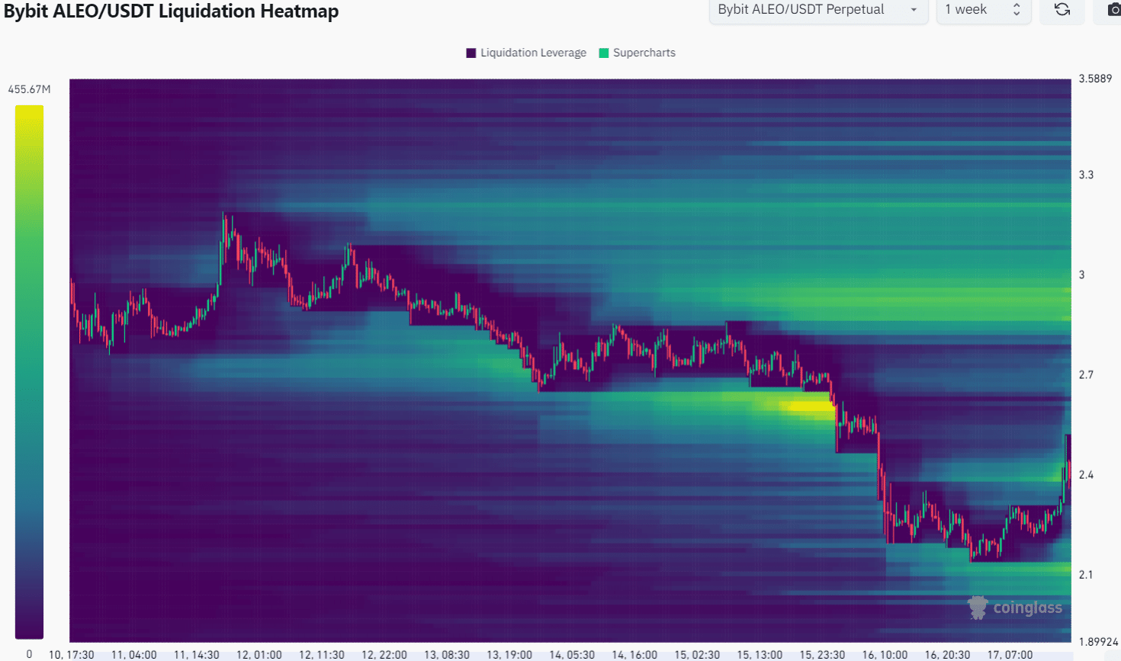Click the 2.7 price axis label

tap(1086, 374)
